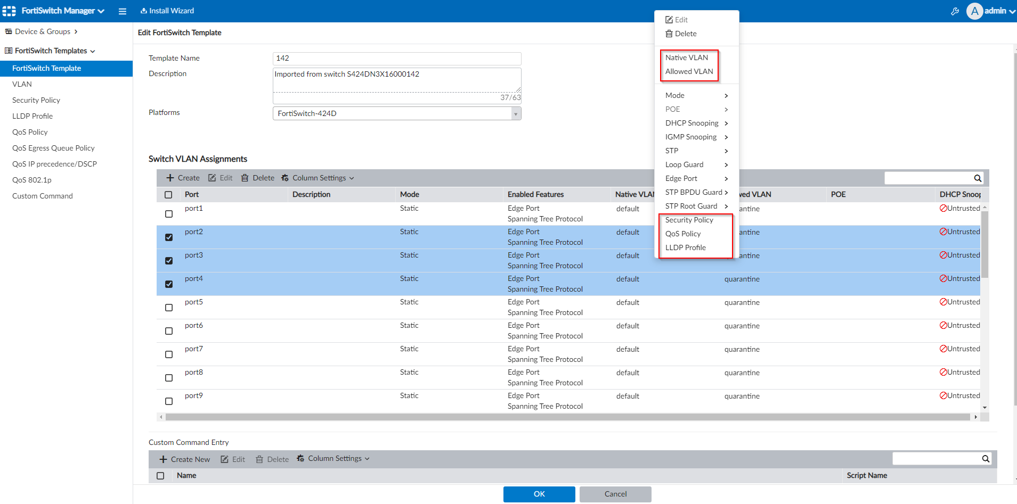Click the Cancel button
Screen dimensions: 1017x504
[x=615, y=494]
